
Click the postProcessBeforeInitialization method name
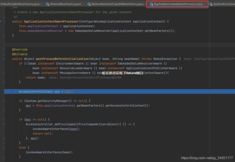click(x=62, y=59)
